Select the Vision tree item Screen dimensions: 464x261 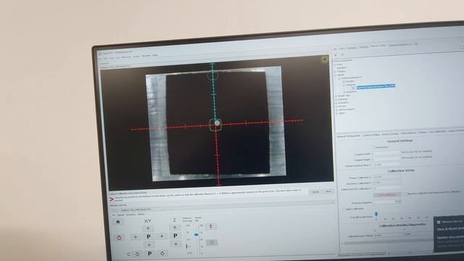(x=342, y=113)
